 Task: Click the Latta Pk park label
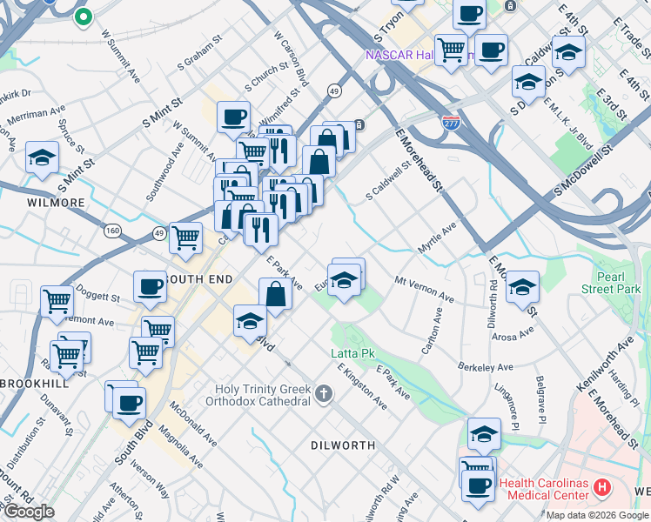point(352,353)
